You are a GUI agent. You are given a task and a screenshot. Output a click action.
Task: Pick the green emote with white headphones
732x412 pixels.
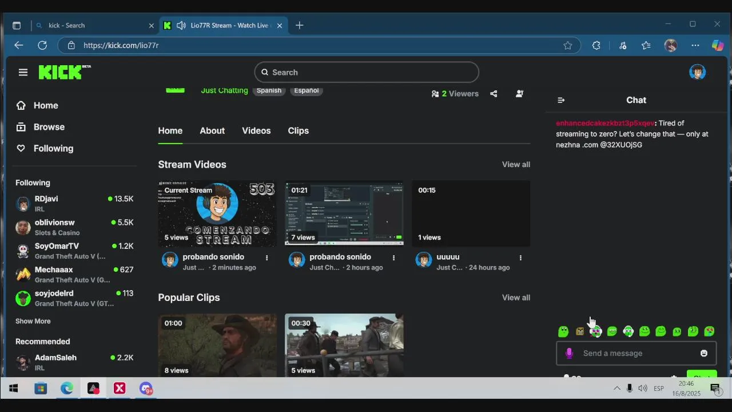tap(628, 331)
